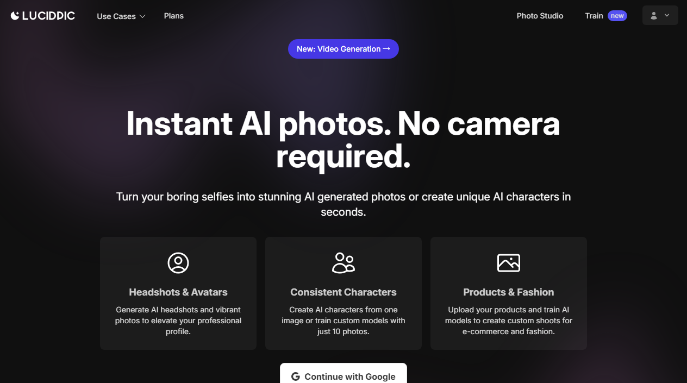Click the arrow in Video Generation banner
Viewport: 687px width, 383px height.
tap(386, 49)
